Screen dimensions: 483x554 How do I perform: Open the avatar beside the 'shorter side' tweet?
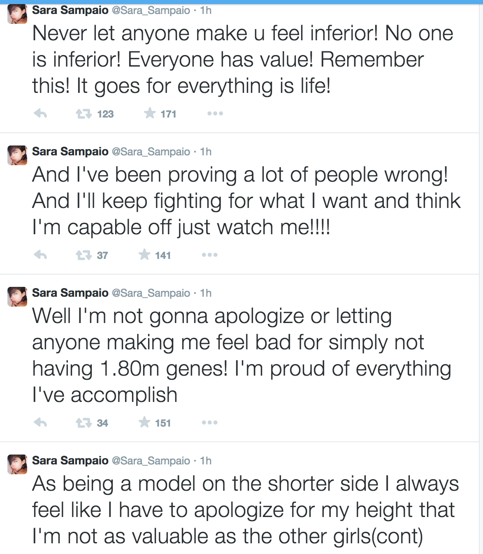tap(17, 464)
